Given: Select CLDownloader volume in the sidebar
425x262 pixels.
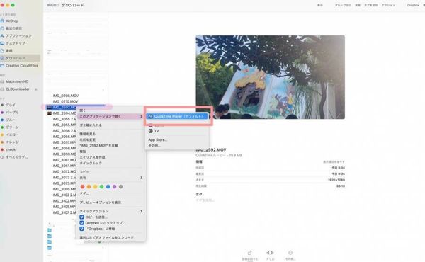Looking at the screenshot, I should [18, 89].
